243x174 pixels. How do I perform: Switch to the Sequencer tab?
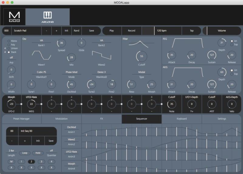pyautogui.click(x=142, y=119)
